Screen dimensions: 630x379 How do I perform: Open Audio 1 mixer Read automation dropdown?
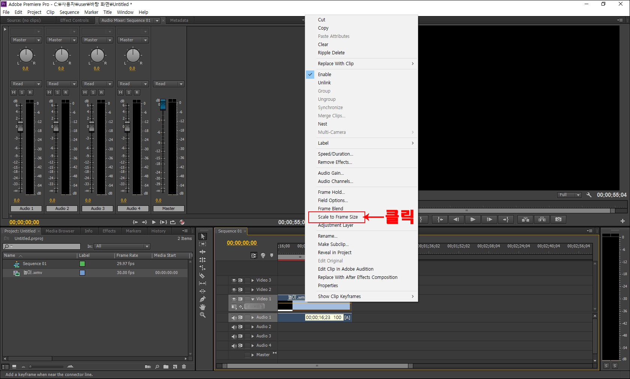26,84
